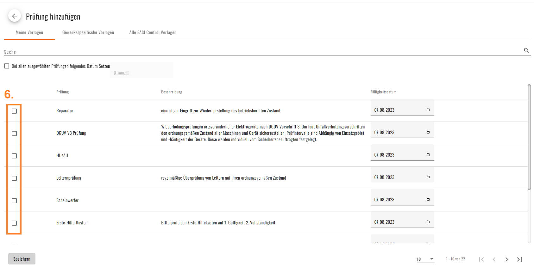Open calendar picker for HU/AU date

click(x=428, y=155)
